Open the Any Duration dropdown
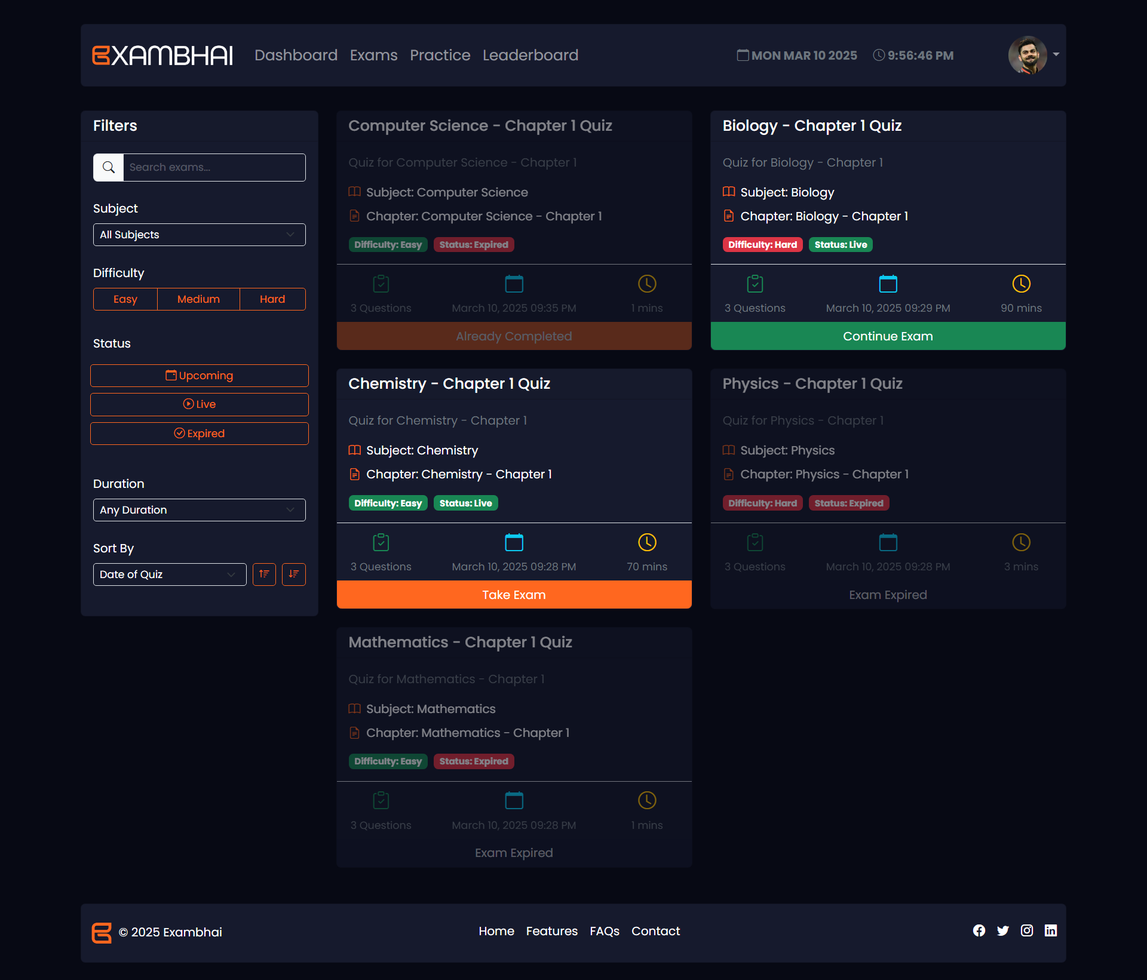The image size is (1147, 980). coord(199,510)
